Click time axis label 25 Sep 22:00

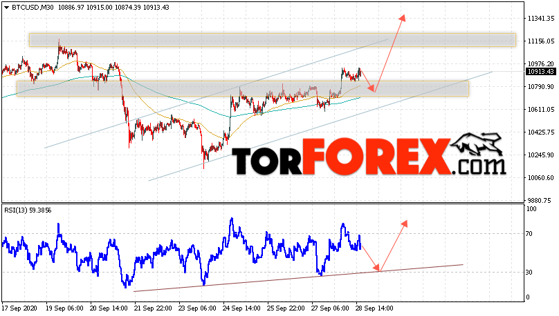pyautogui.click(x=286, y=308)
